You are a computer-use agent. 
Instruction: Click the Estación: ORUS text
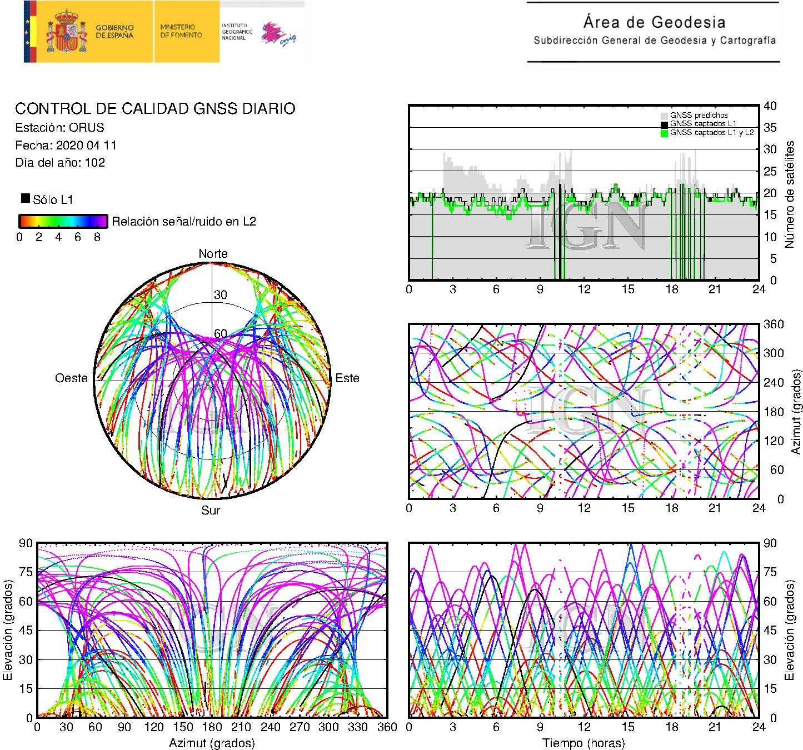[x=60, y=128]
